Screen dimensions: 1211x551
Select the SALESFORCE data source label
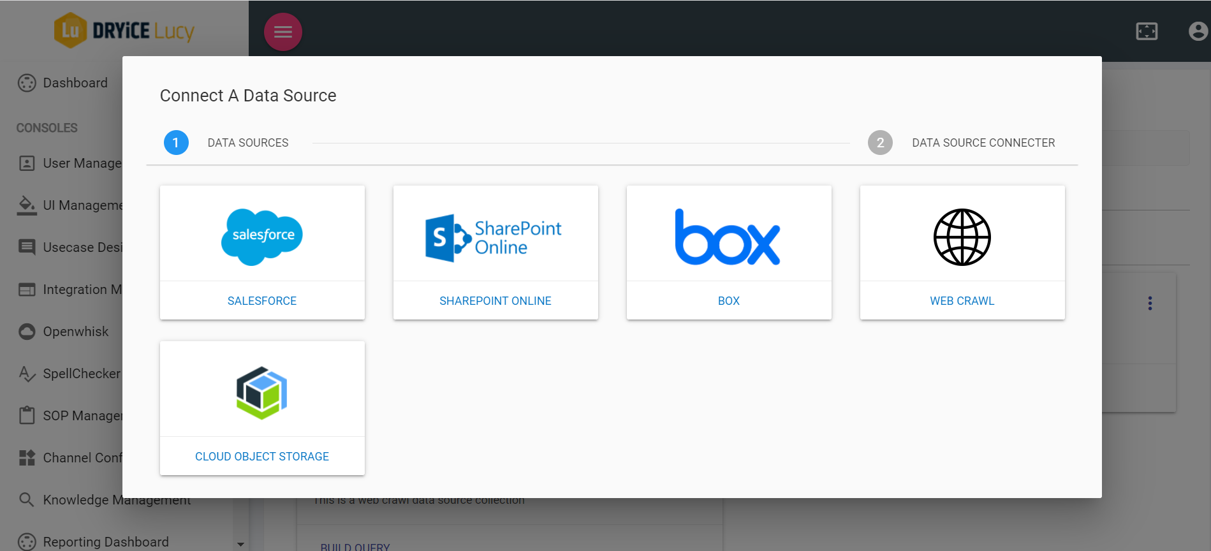click(262, 301)
